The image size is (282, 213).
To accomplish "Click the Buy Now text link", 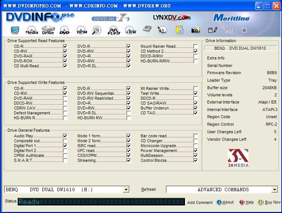I will pyautogui.click(x=273, y=202).
